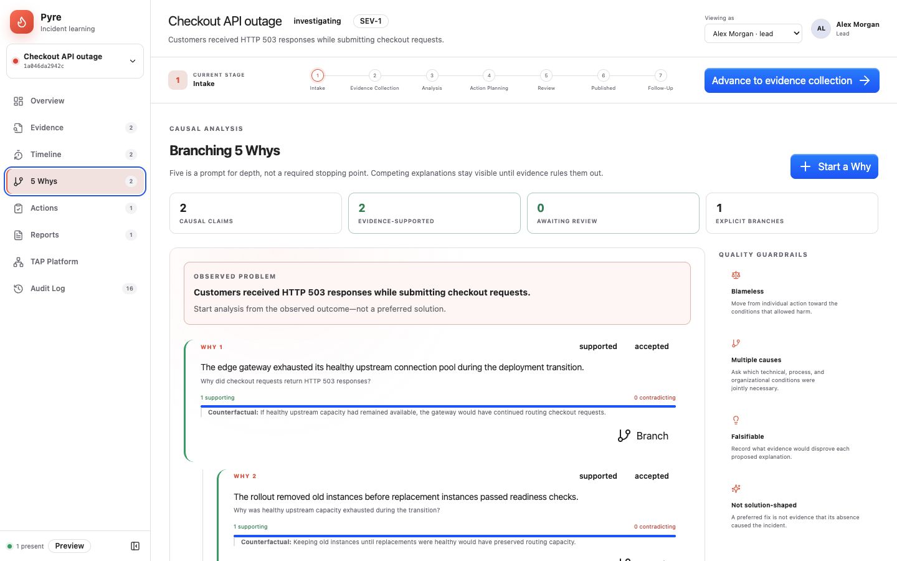The image size is (897, 561).
Task: Click the incident ID 1a046da2942c
Action: click(x=44, y=66)
